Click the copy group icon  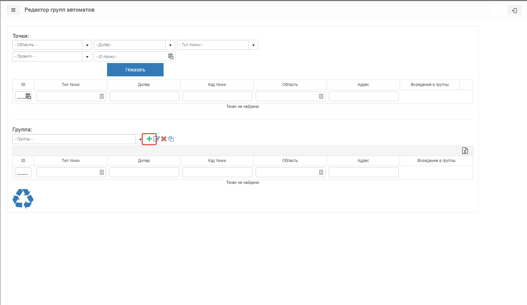(171, 139)
